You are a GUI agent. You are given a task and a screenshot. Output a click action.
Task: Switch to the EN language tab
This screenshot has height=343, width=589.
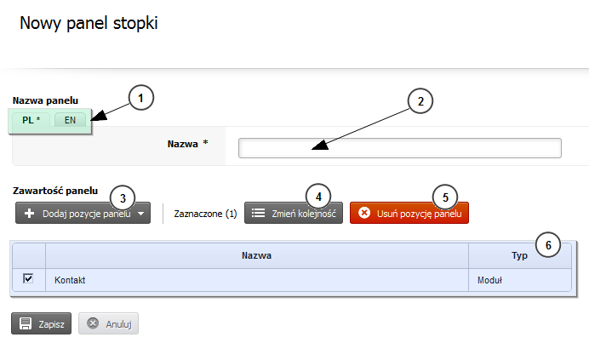coord(71,120)
